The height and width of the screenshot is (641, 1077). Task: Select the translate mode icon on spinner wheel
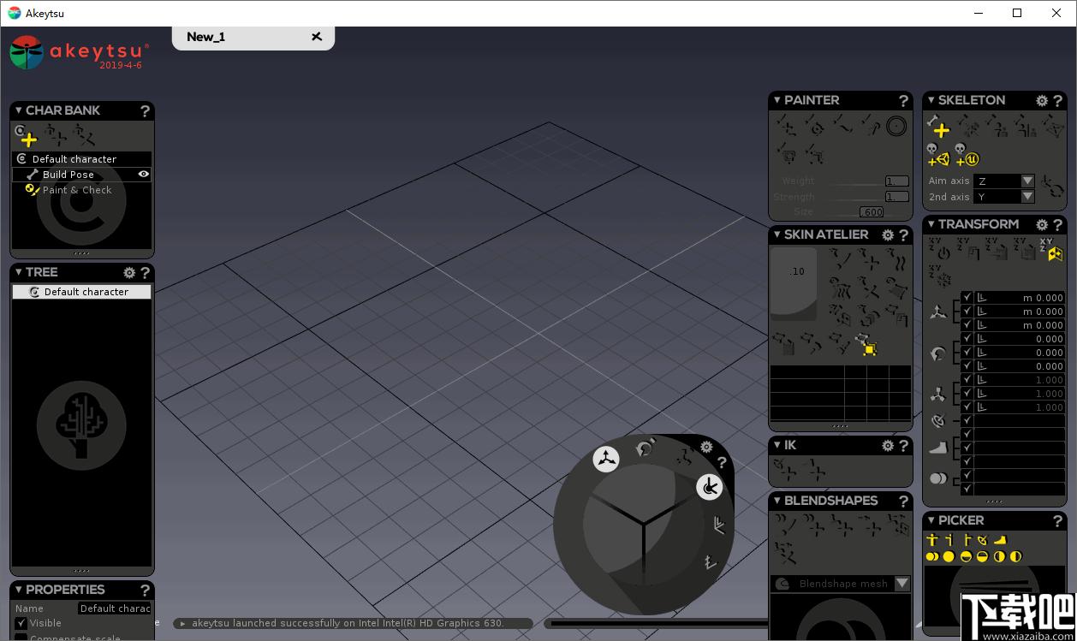606,459
